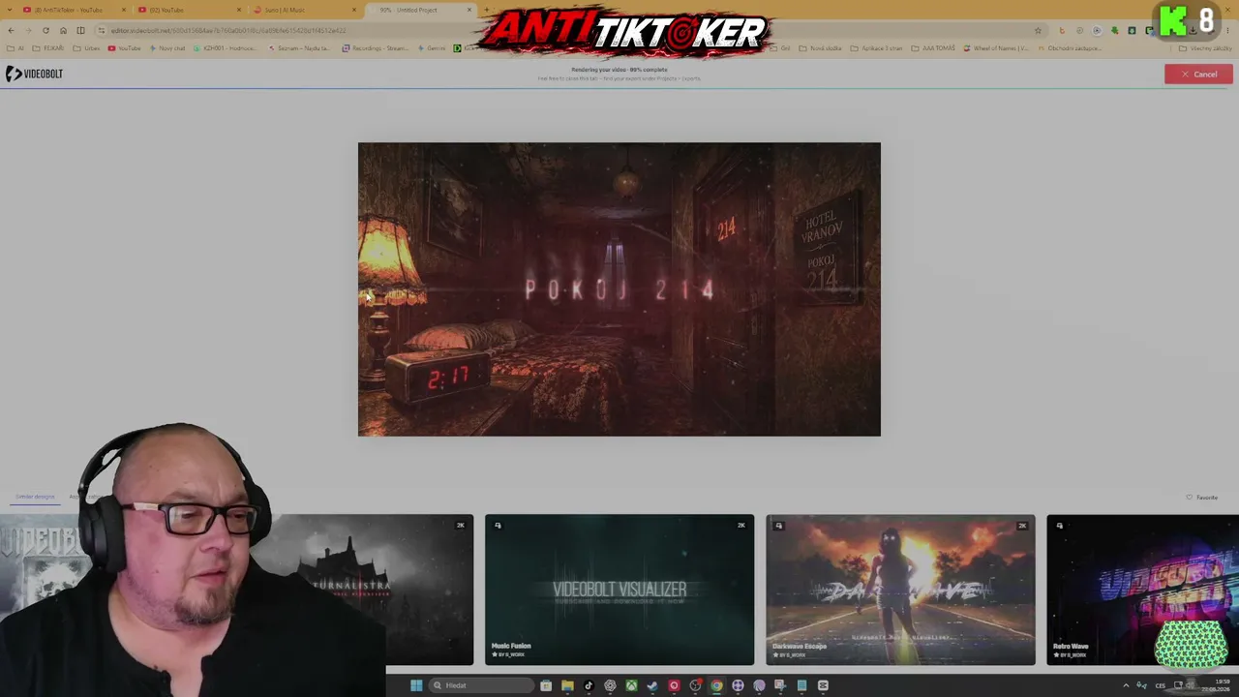Open ChatGPT from the taskbar
This screenshot has height=697, width=1239.
tap(610, 685)
